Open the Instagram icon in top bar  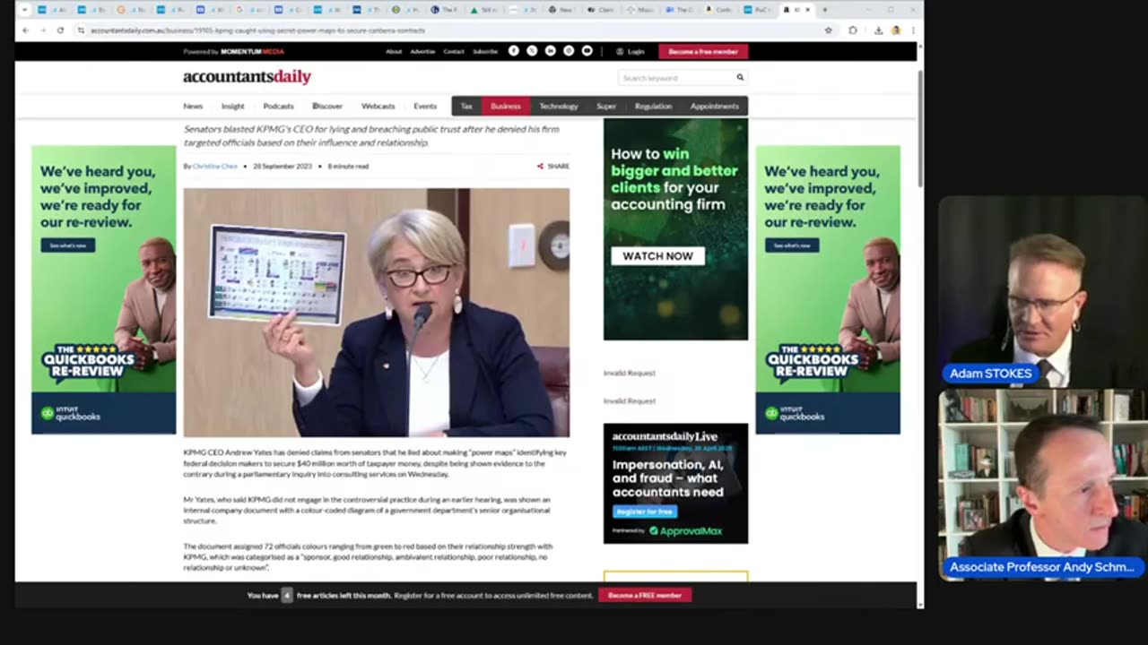[x=569, y=51]
